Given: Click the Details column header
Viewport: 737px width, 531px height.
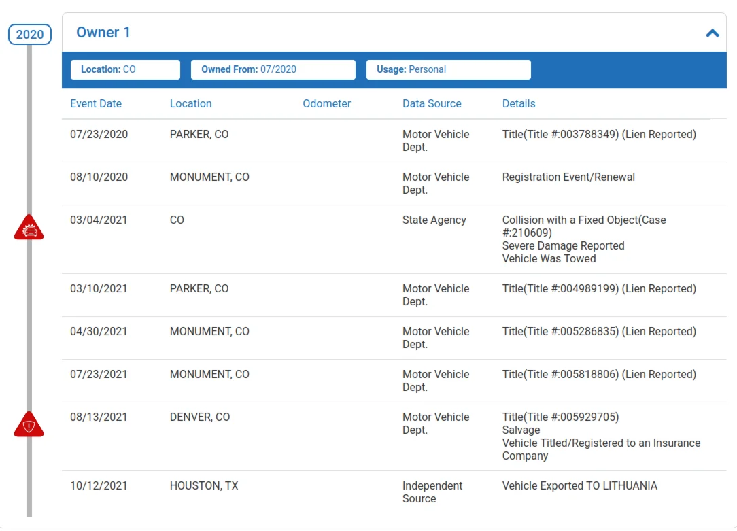Looking at the screenshot, I should [519, 104].
